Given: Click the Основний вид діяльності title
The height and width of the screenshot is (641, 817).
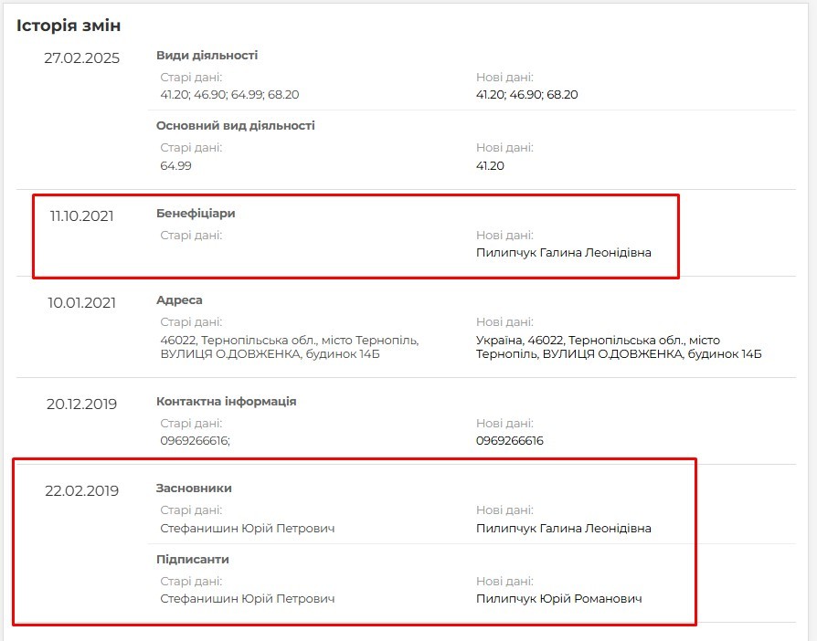Looking at the screenshot, I should pos(236,125).
